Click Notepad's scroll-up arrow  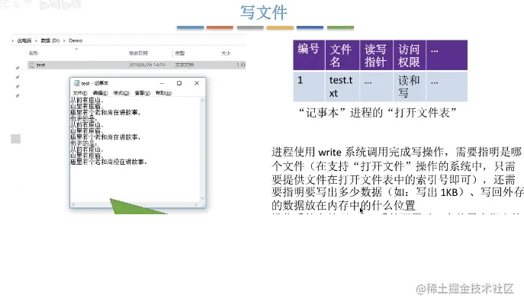point(202,101)
